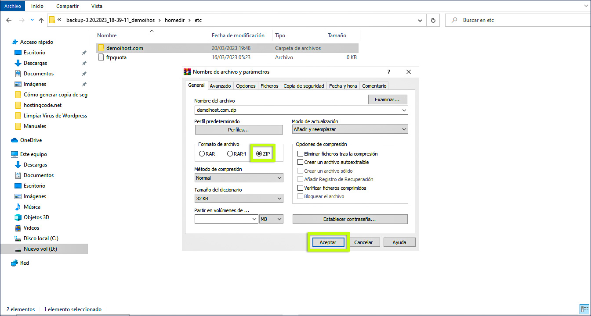Select the RAR format radio button

coord(202,154)
